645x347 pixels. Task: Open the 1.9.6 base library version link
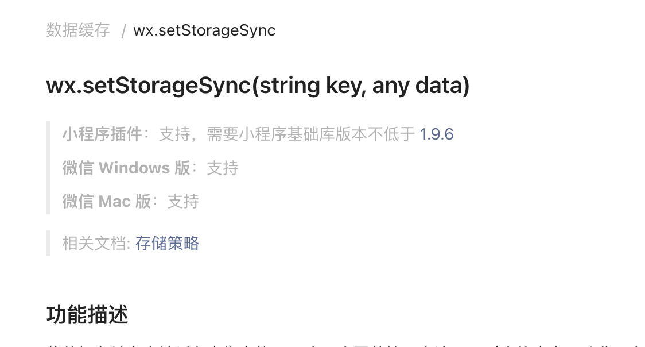pos(437,134)
